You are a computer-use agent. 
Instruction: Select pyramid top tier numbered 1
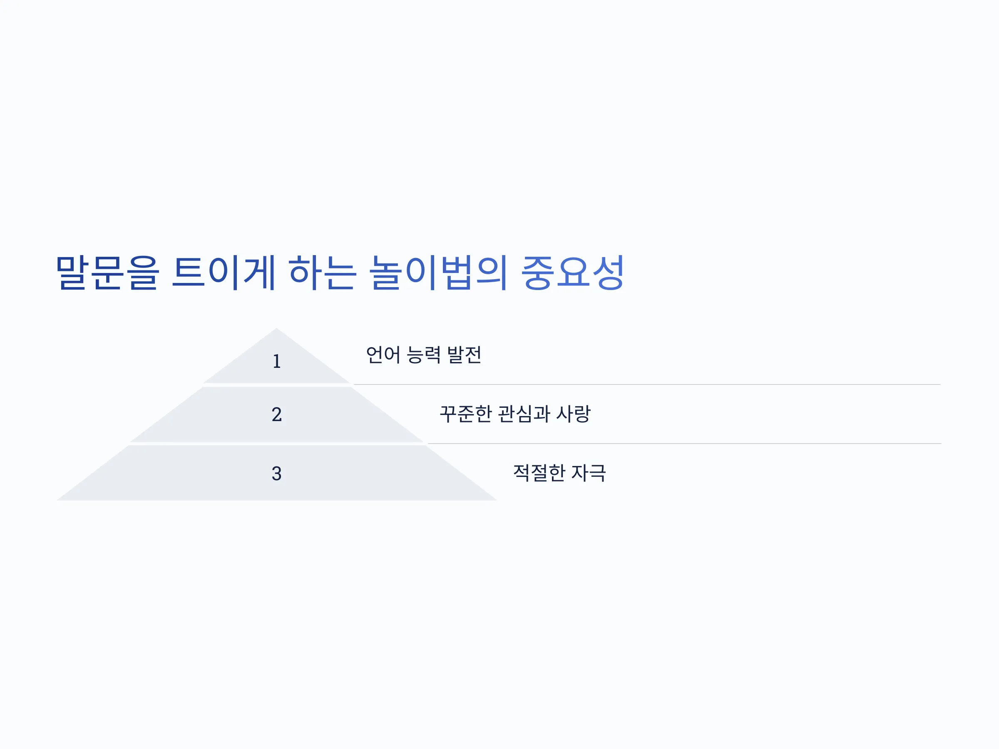pos(276,357)
